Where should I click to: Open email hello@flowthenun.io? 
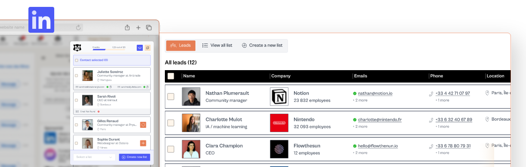click(378, 146)
